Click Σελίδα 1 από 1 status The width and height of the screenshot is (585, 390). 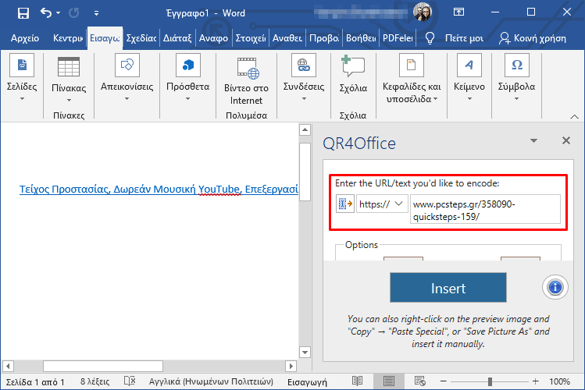pos(35,381)
